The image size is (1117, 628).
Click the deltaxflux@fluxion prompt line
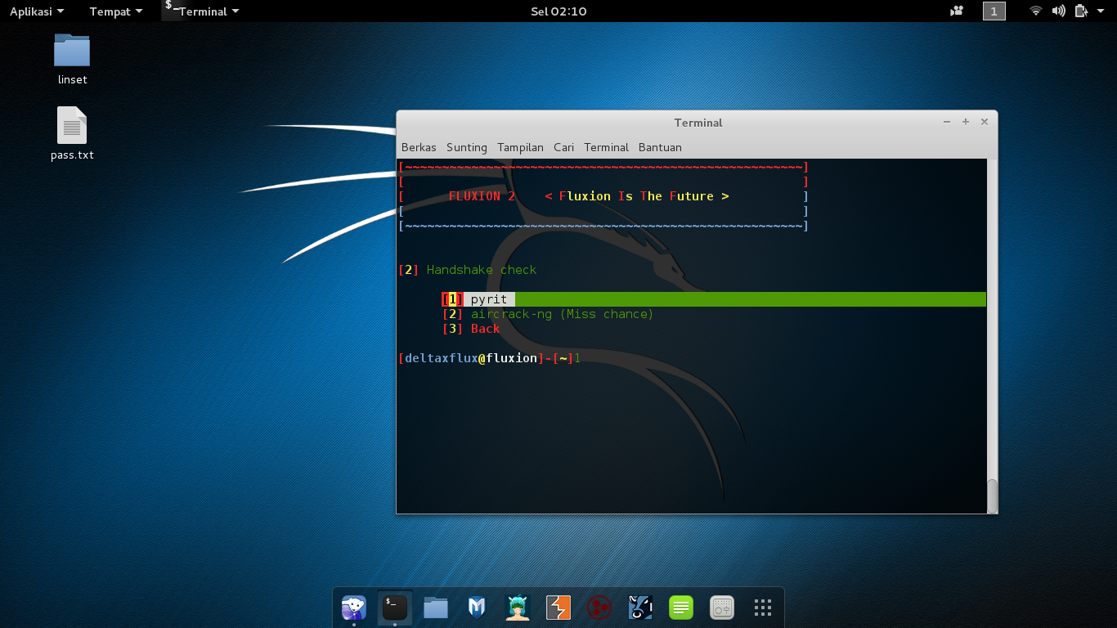490,358
